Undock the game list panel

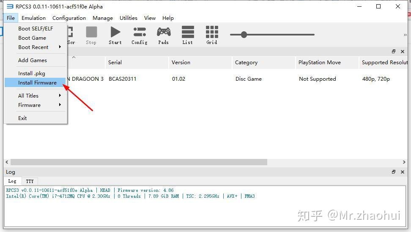[x=393, y=52]
